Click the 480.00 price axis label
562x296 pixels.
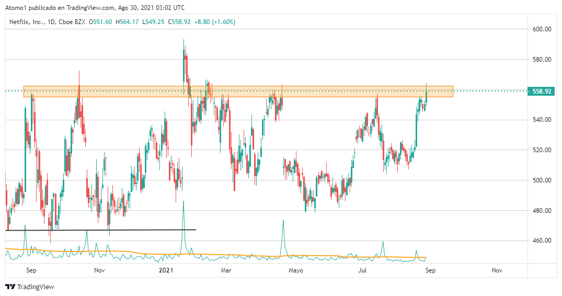pyautogui.click(x=542, y=210)
